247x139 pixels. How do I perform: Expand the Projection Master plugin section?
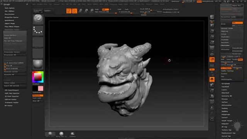[12, 17]
